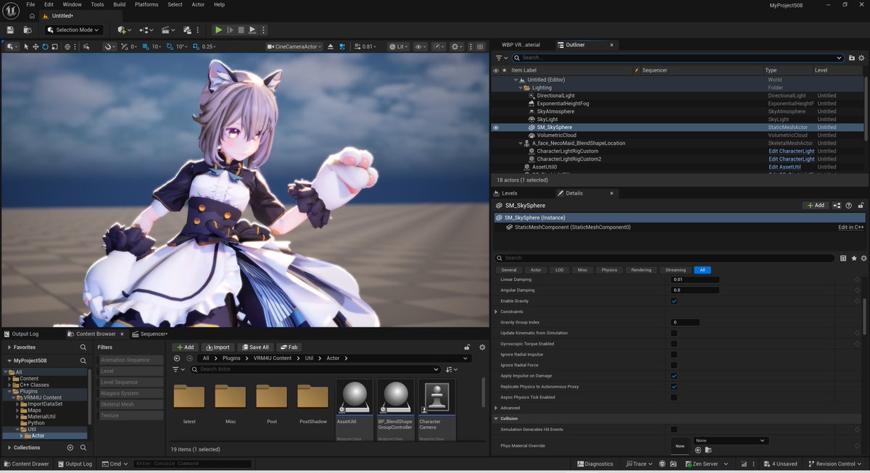Image resolution: width=870 pixels, height=473 pixels.
Task: Select the Rendering filter in Details
Action: click(641, 270)
